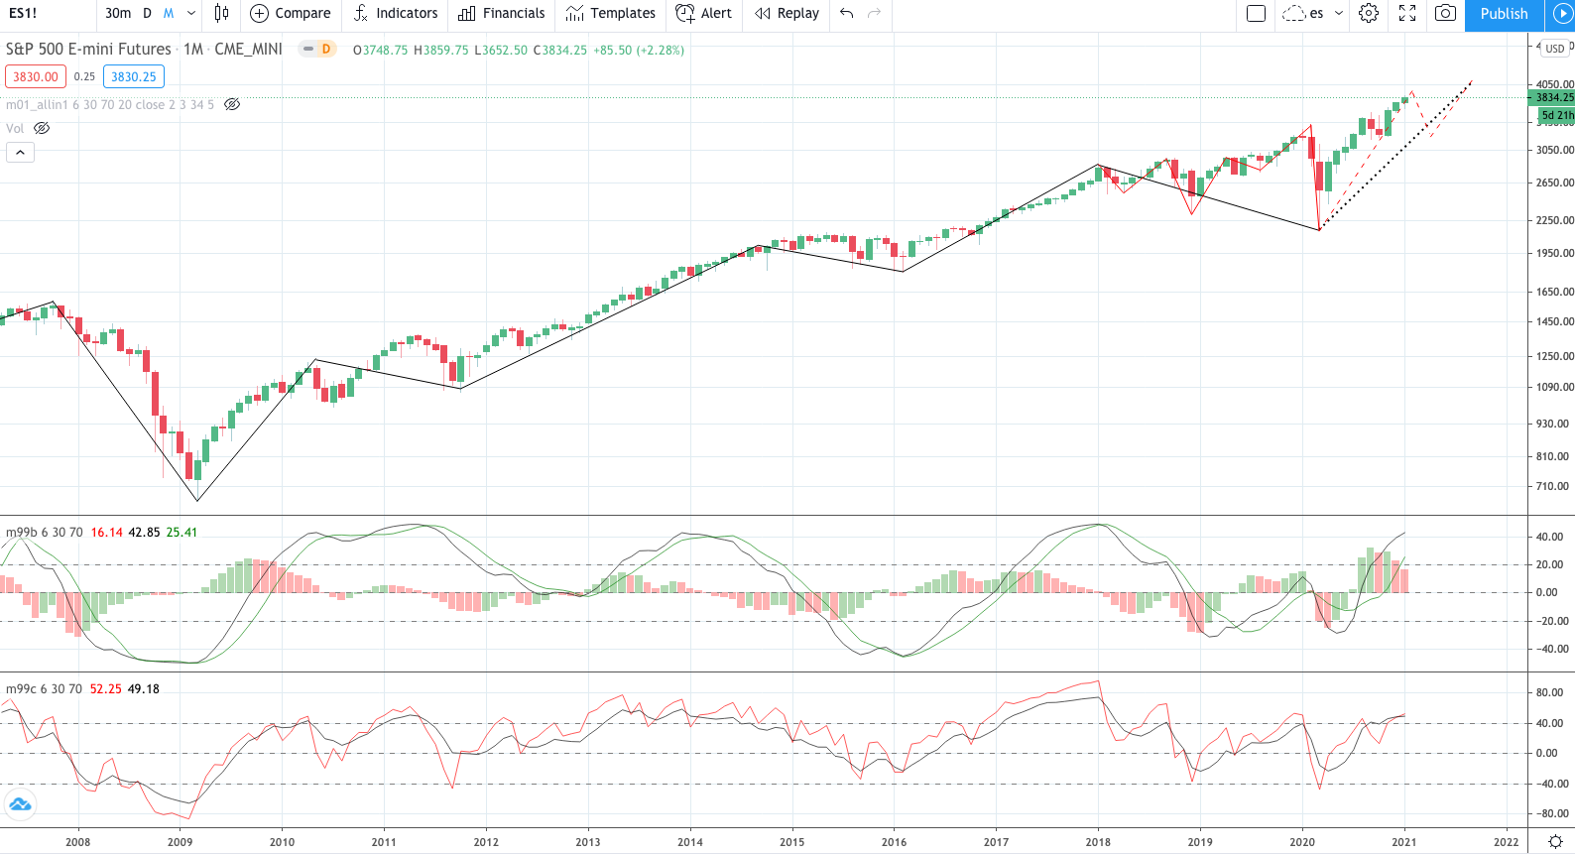Viewport: 1575px width, 854px height.
Task: Click the m01_allin1 indicator legend text
Action: point(109,104)
